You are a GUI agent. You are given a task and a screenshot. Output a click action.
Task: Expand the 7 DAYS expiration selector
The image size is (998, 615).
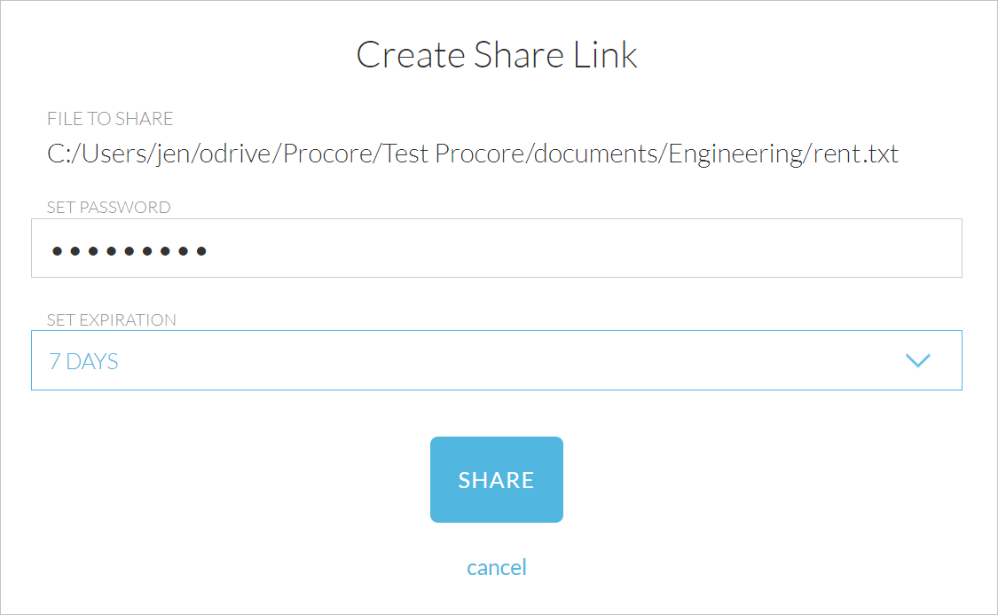497,360
